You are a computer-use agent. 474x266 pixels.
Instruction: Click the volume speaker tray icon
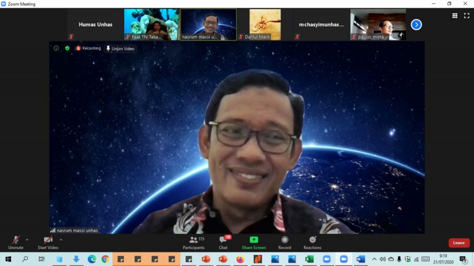382,259
